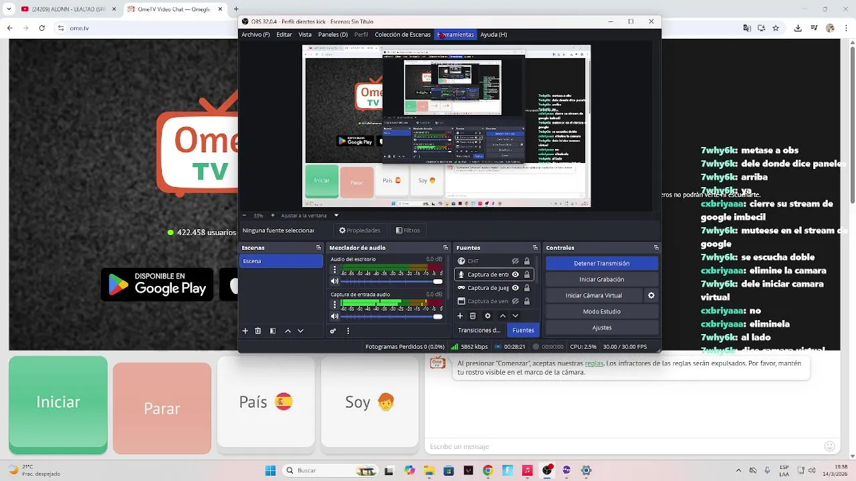This screenshot has width=856, height=481.
Task: Open País country selector on OmeTV
Action: click(x=265, y=402)
